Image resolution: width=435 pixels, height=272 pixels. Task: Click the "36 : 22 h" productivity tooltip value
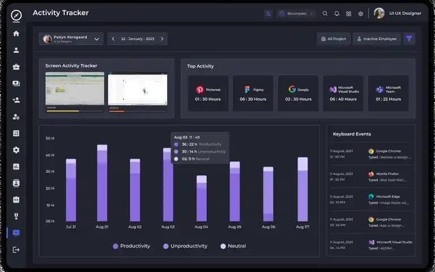[190, 144]
